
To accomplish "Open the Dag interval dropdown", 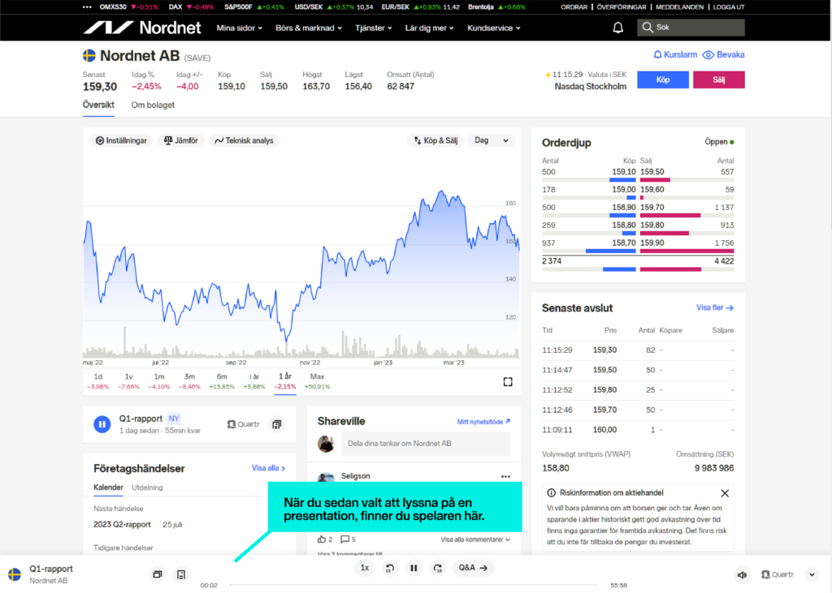I will (x=492, y=140).
